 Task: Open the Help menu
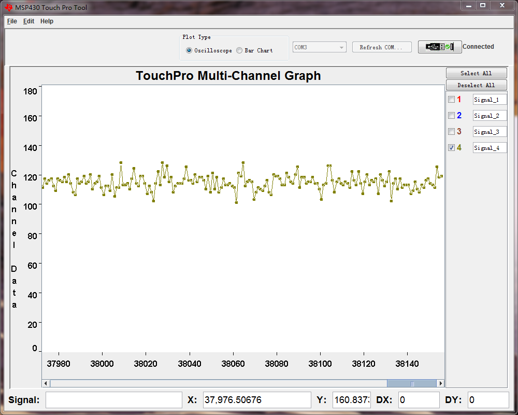(x=47, y=21)
